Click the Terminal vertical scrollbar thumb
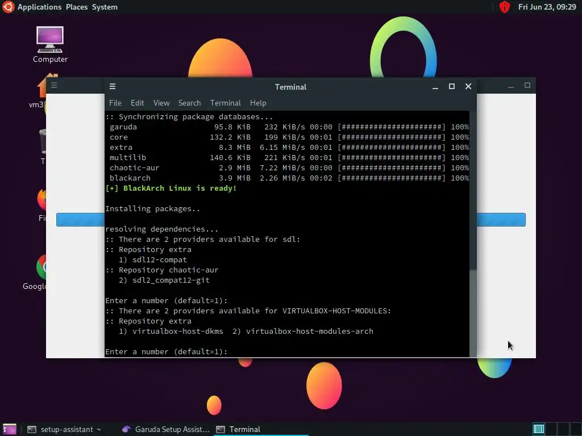This screenshot has height=436, width=582. point(473,313)
